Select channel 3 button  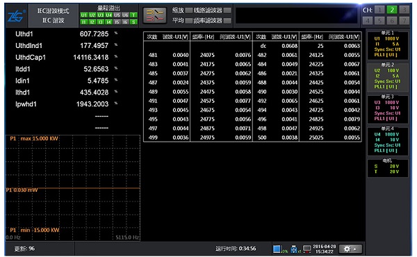point(404,10)
